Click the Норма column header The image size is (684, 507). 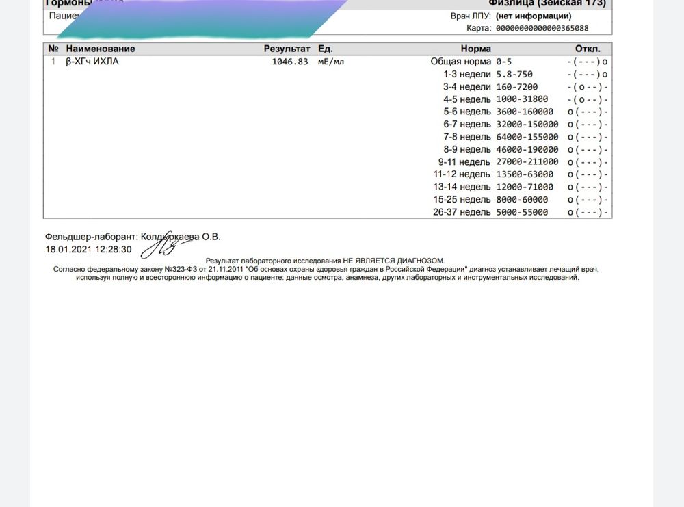tap(475, 49)
